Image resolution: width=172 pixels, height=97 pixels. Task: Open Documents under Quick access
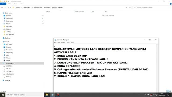click(x=9, y=21)
